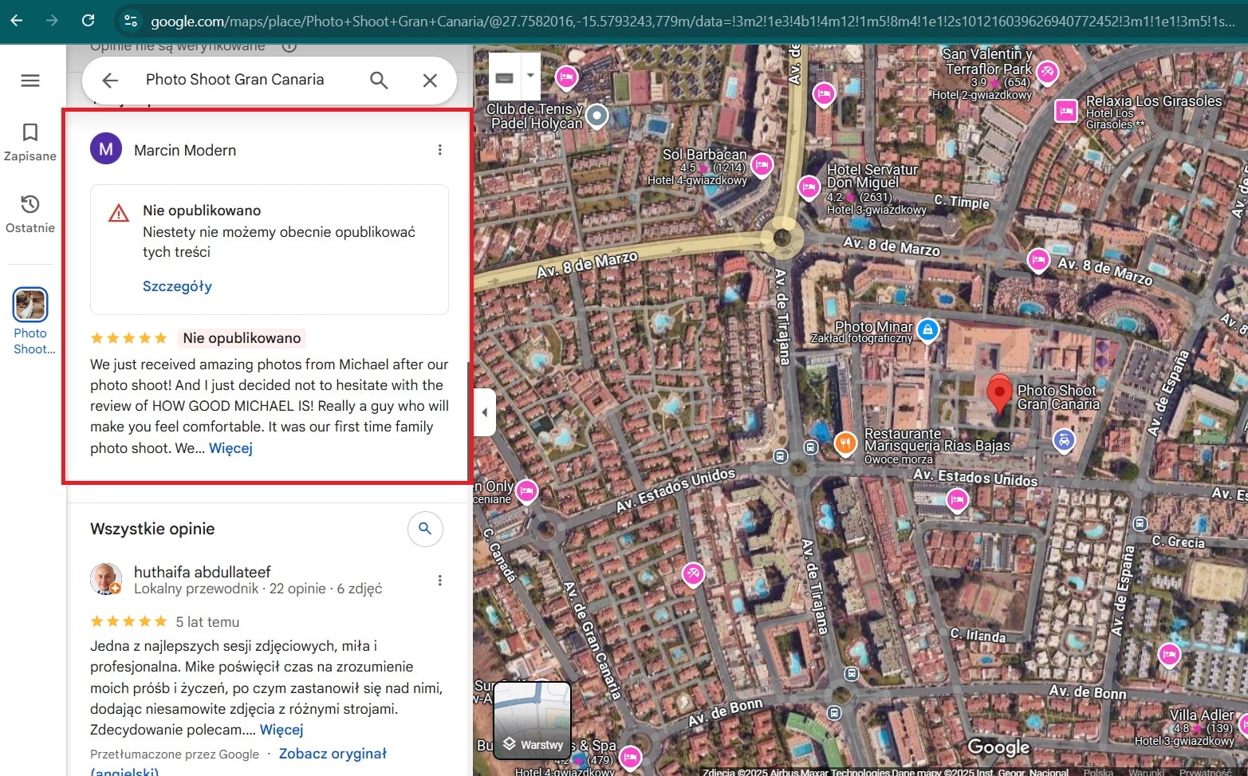This screenshot has width=1248, height=776.
Task: Click red Photo Shoot Gran Canaria pin
Action: pyautogui.click(x=999, y=394)
